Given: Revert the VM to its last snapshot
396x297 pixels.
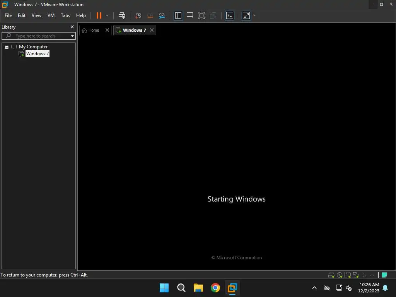Looking at the screenshot, I should click(x=150, y=15).
